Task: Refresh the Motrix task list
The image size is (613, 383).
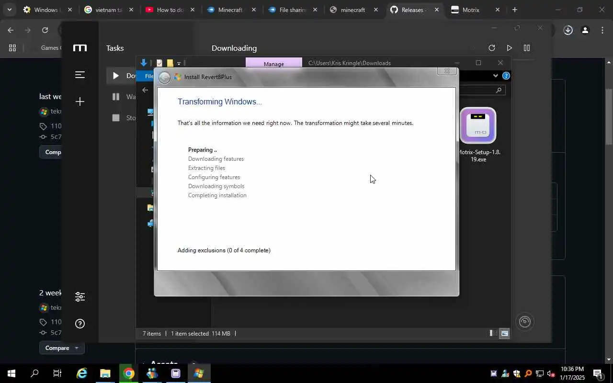Action: [491, 48]
